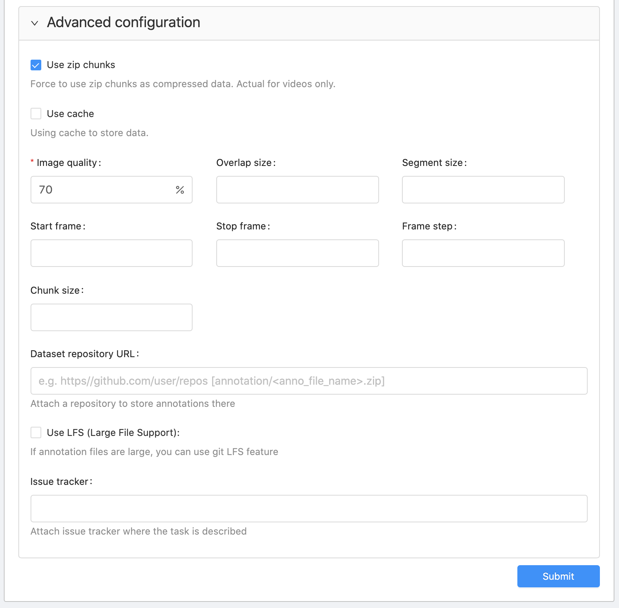Click the Chunk size label text
619x608 pixels.
[x=55, y=291]
